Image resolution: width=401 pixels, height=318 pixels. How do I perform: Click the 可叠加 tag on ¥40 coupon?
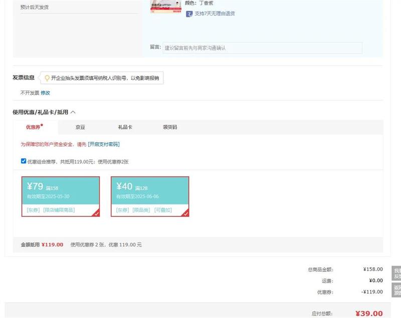point(163,210)
